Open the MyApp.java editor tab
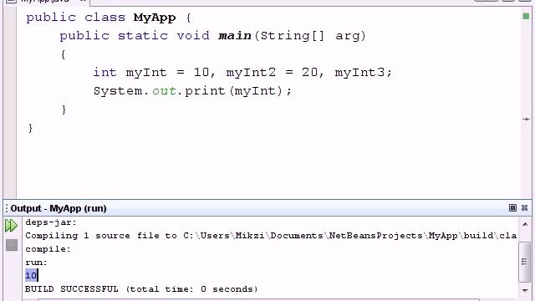Viewport: 535px width, 301px height. (x=45, y=2)
